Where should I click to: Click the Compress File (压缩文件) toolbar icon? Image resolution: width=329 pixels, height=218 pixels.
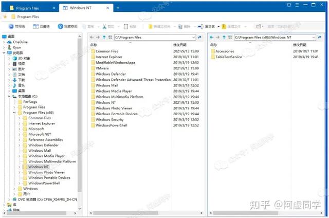click(224, 26)
